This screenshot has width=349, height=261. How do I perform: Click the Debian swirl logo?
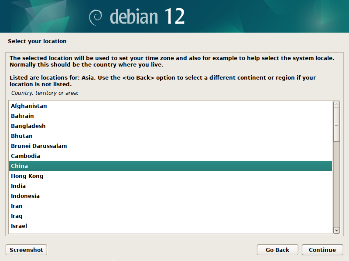coord(96,17)
